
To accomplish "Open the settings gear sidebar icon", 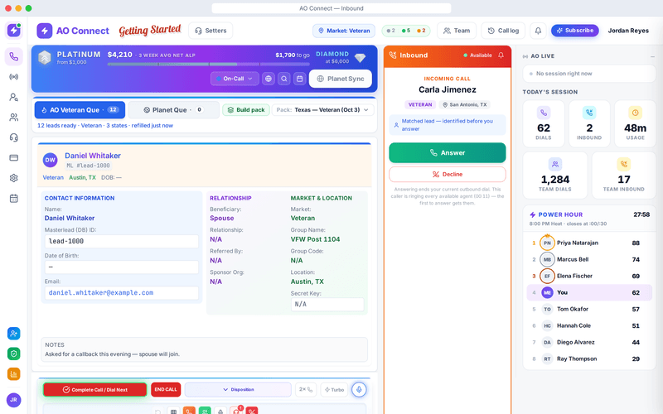I will tap(13, 178).
